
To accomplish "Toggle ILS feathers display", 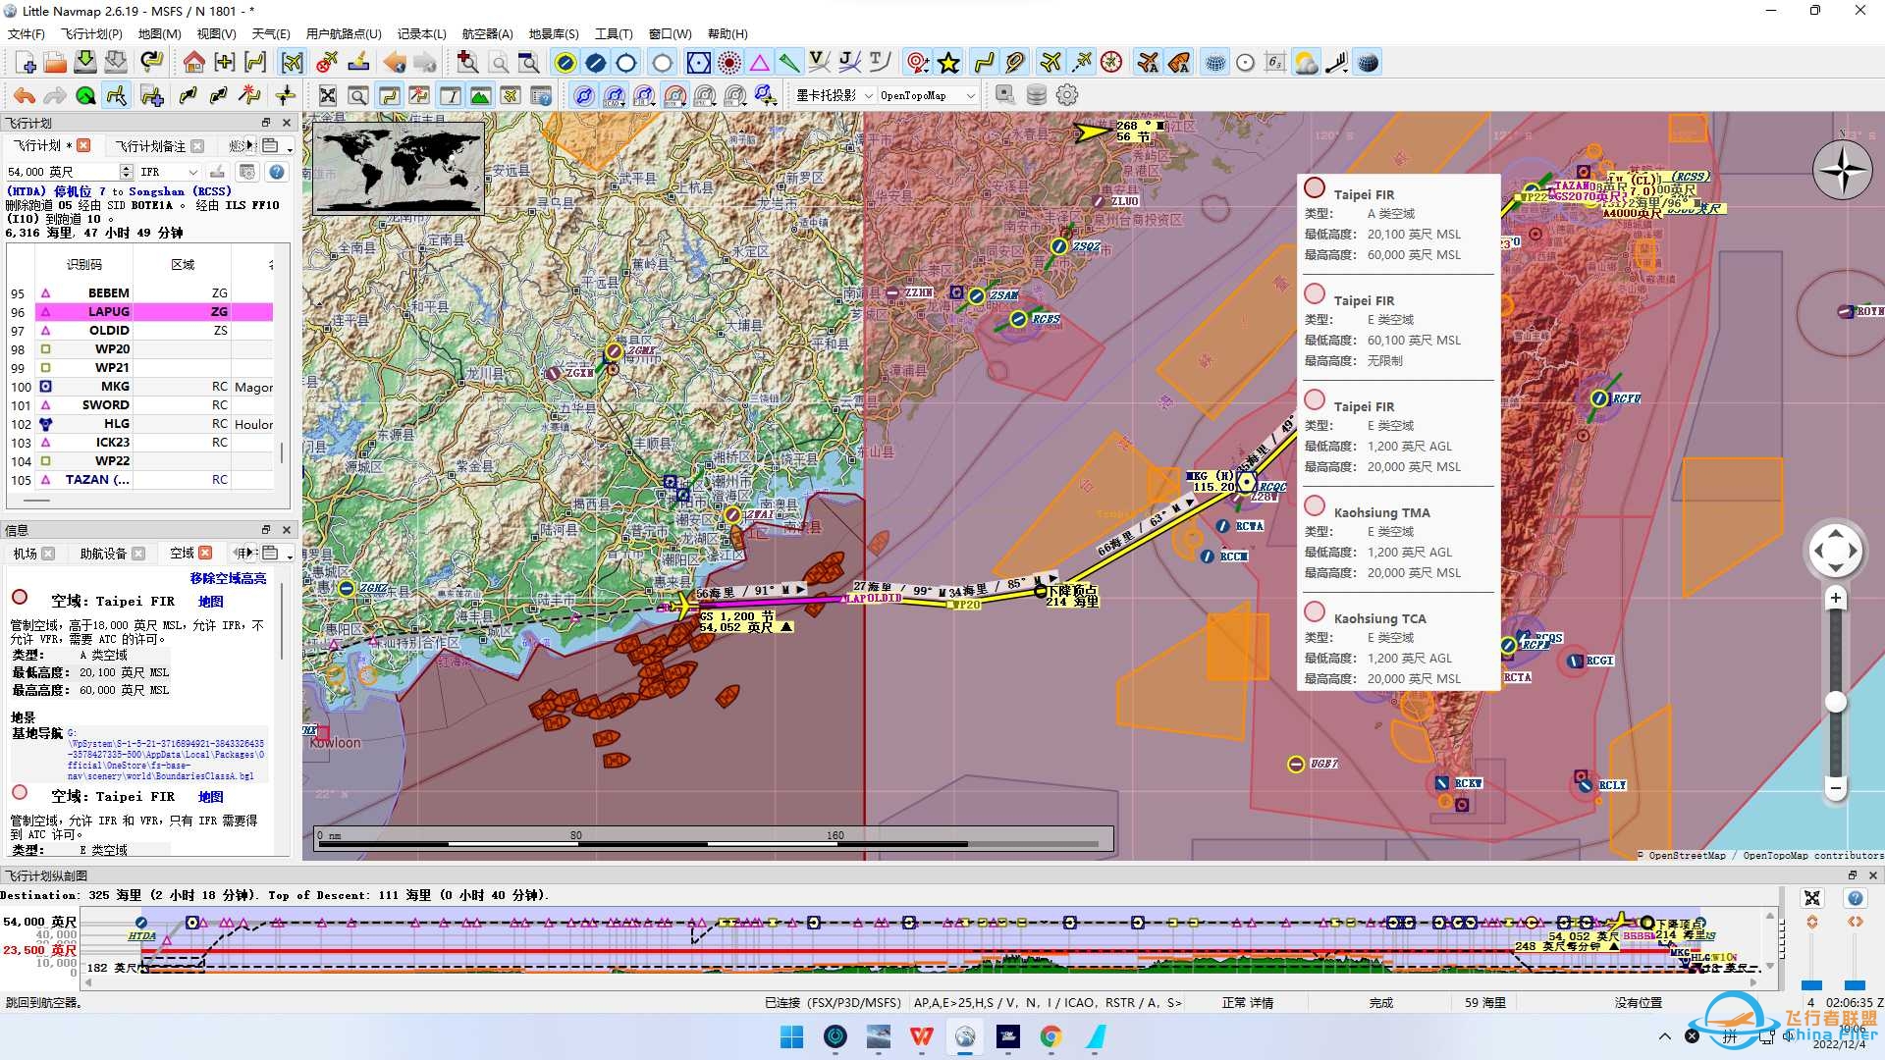I will click(789, 63).
